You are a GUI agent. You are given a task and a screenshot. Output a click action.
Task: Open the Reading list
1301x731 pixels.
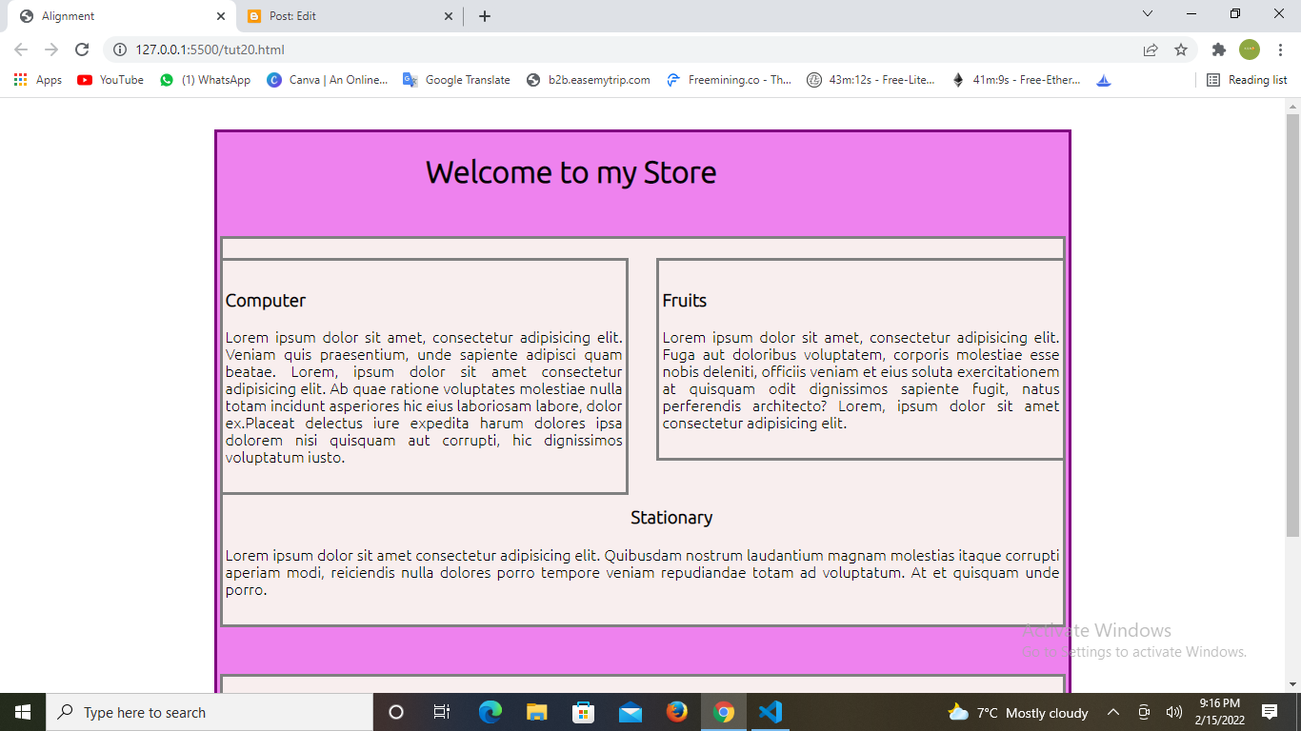click(1247, 80)
